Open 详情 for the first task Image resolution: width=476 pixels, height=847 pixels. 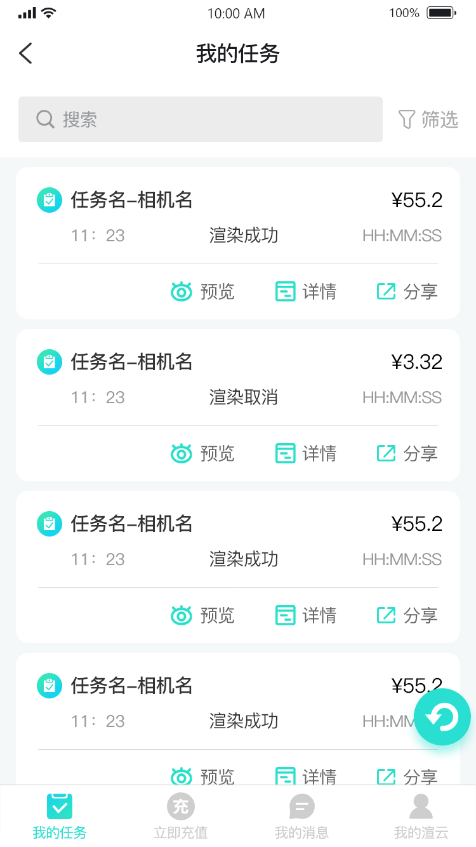point(306,291)
